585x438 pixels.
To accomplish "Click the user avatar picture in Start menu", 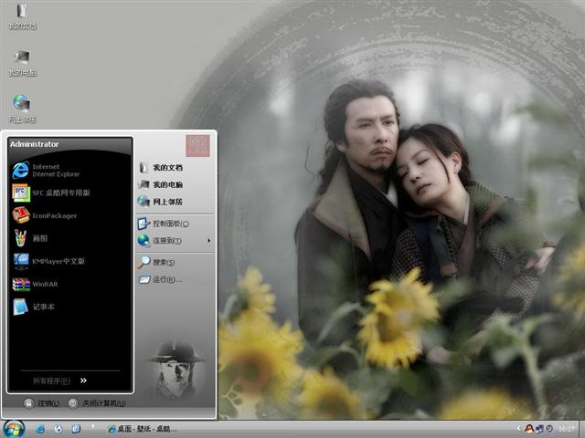I will pos(197,146).
